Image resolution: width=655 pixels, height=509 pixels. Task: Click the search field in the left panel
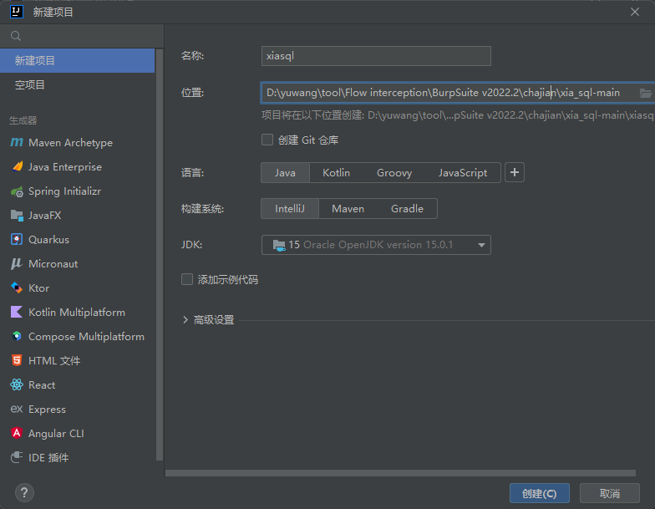[82, 36]
